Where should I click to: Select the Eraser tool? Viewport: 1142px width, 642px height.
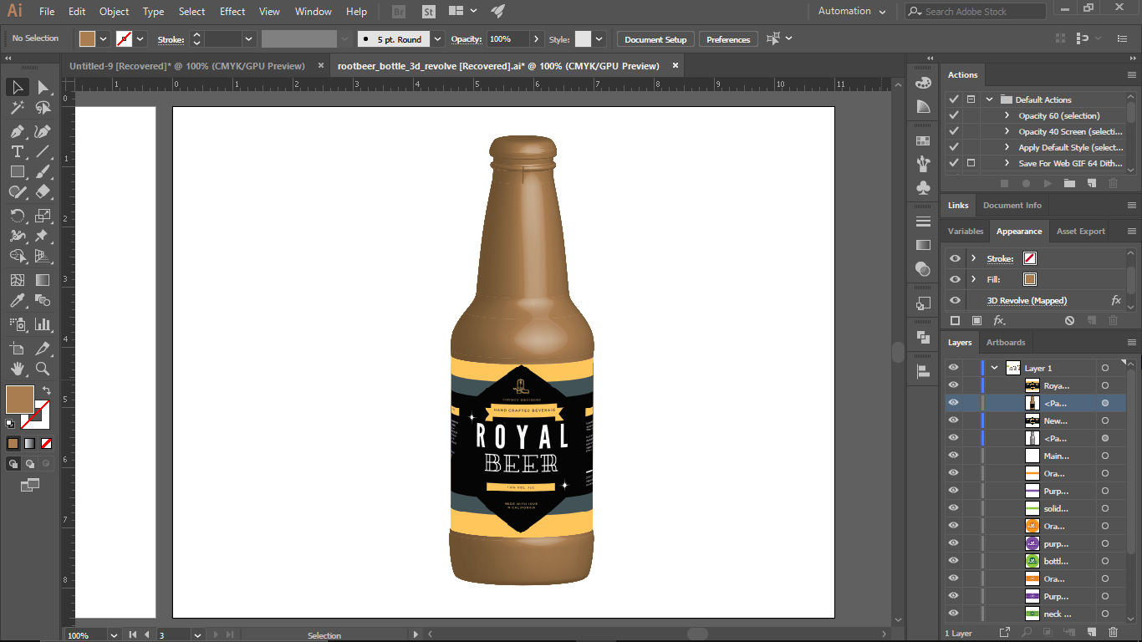click(x=43, y=192)
